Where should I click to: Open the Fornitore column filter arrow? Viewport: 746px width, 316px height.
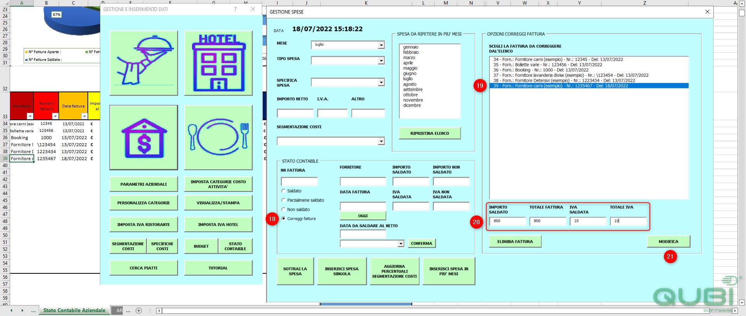(30, 116)
